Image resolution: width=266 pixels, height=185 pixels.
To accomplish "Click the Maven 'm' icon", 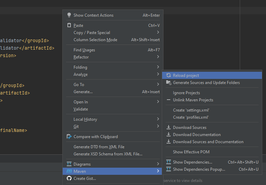I will [x=69, y=171].
